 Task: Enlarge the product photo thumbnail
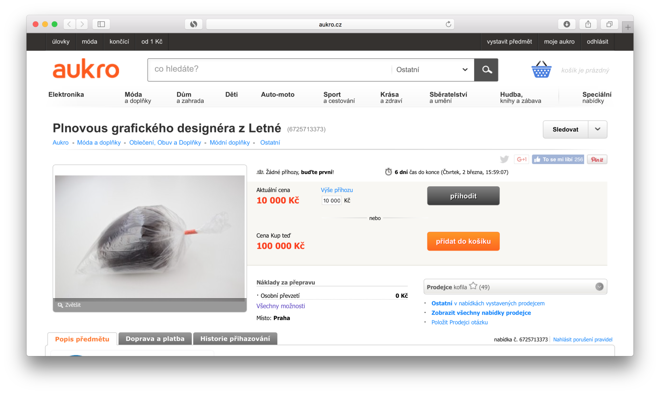click(70, 305)
